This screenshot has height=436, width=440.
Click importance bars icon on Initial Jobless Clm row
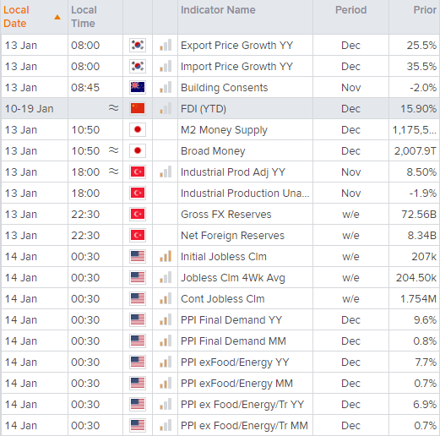click(166, 256)
